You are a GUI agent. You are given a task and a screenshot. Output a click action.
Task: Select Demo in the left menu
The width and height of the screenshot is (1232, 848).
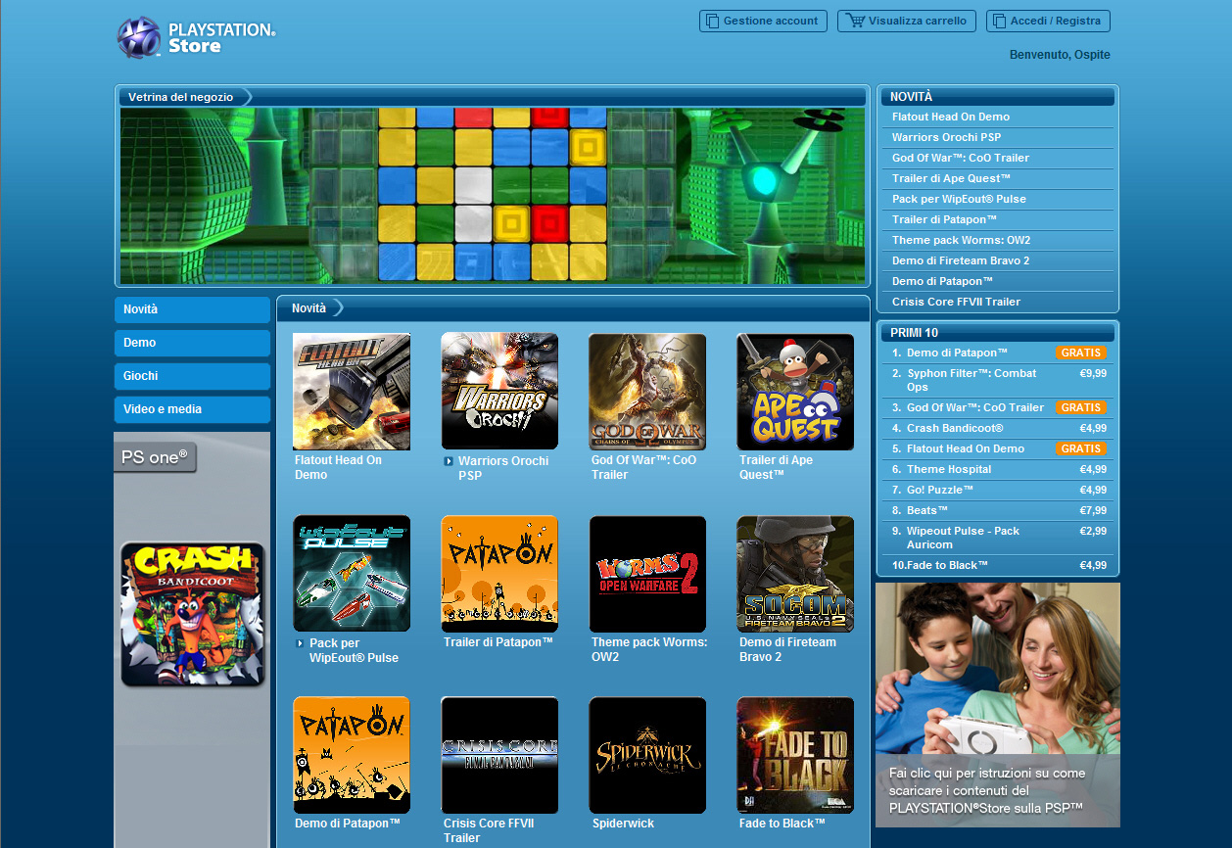(192, 343)
